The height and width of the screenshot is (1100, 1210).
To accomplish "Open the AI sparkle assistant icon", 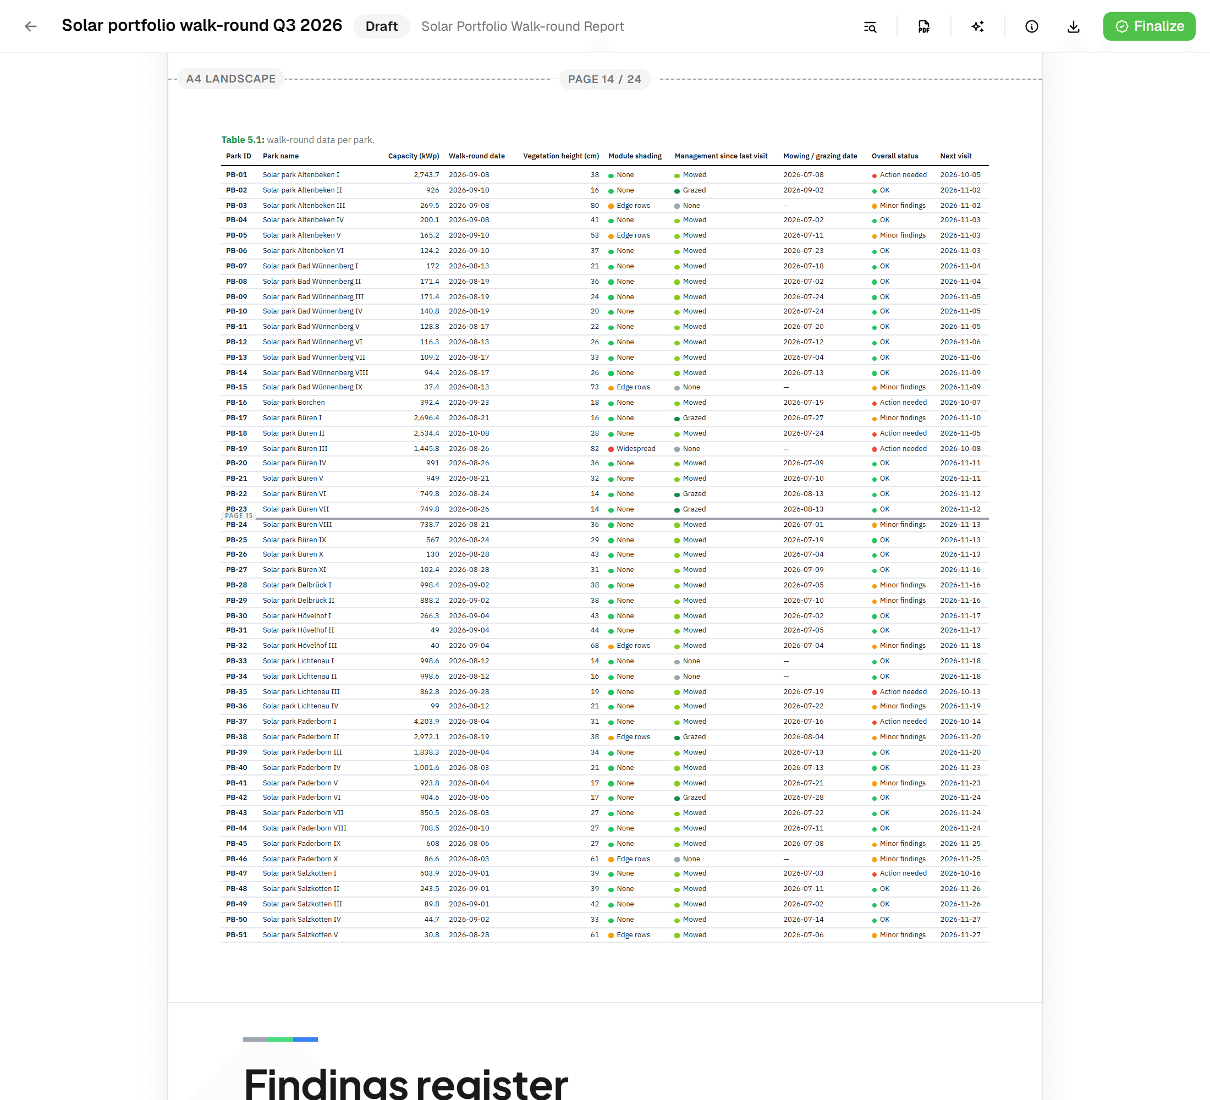I will point(978,26).
